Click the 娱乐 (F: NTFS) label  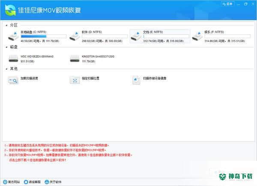(214, 32)
